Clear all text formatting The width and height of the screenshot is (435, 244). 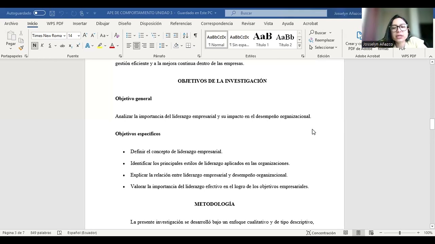click(x=117, y=35)
